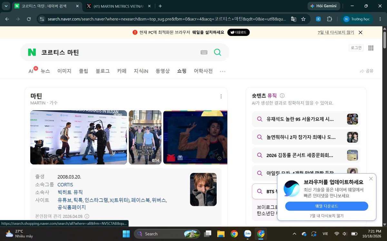
Task: Show hidden system tray icons
Action: 294,234
